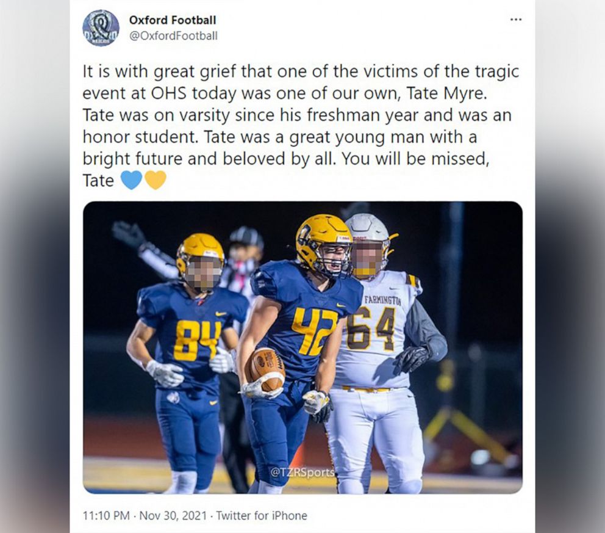Screen dimensions: 605x533
Task: Click the @TZRSports watermark on photo
Action: point(302,473)
